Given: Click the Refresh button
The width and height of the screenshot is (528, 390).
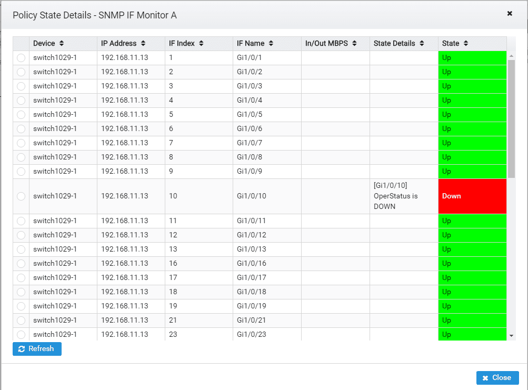Looking at the screenshot, I should [x=37, y=349].
